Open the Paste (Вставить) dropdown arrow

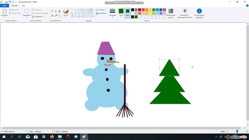click(x=4, y=17)
